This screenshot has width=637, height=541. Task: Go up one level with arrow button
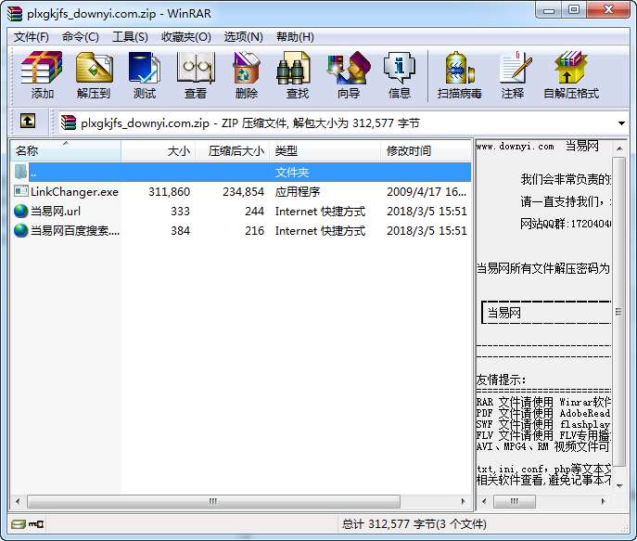click(28, 122)
